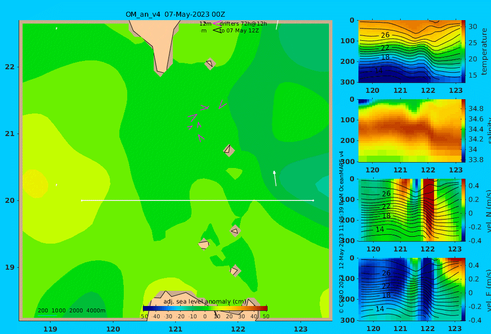The image size is (491, 334).
Task: Click the '34.4' tick on salinity colorbar
Action: 476,129
